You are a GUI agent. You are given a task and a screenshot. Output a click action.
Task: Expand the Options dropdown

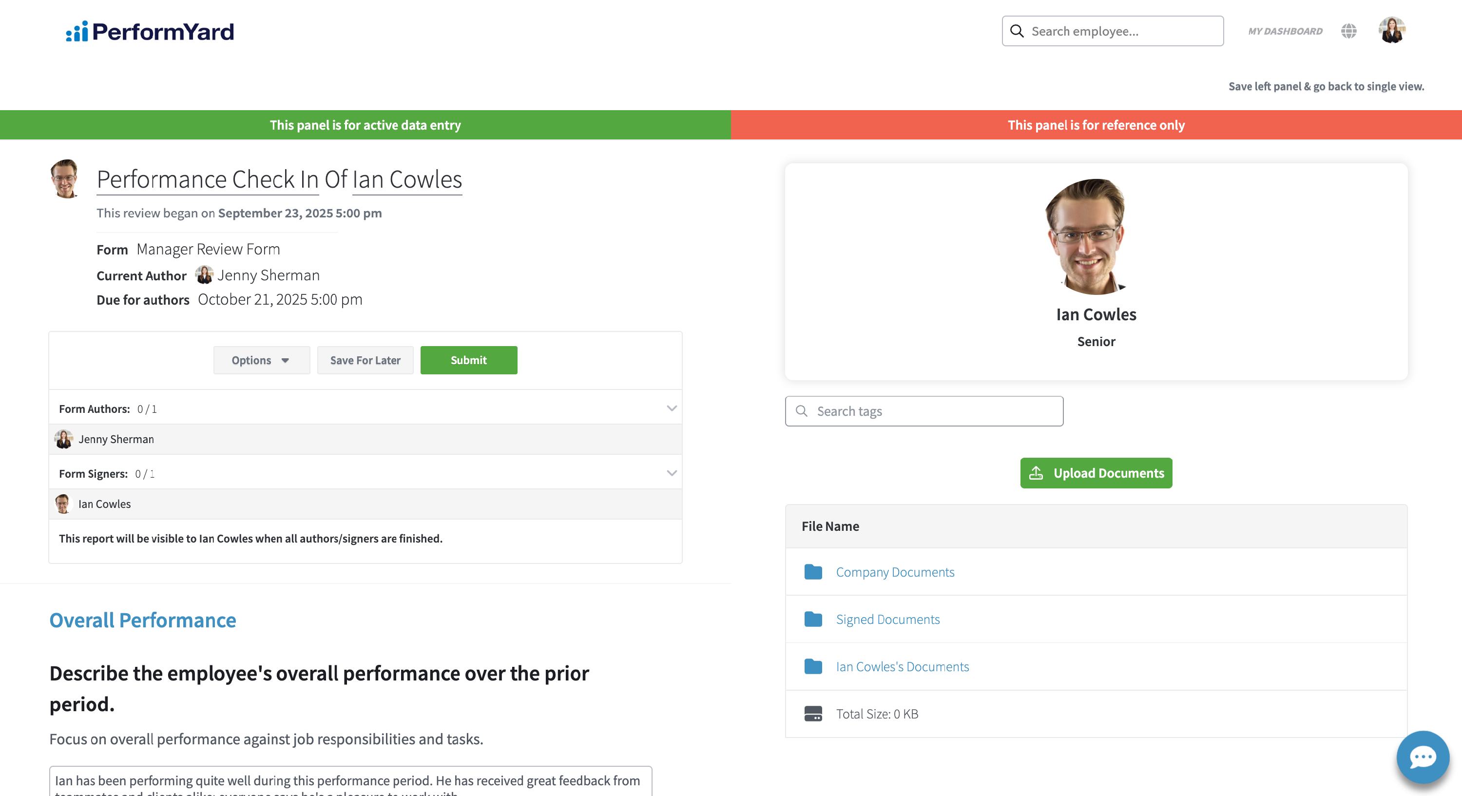click(262, 360)
